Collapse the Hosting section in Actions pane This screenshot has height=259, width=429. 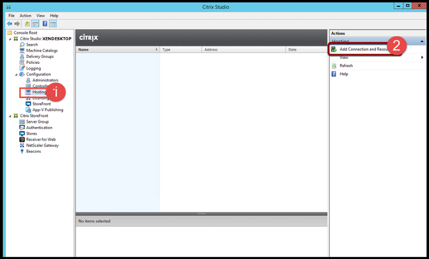[422, 41]
